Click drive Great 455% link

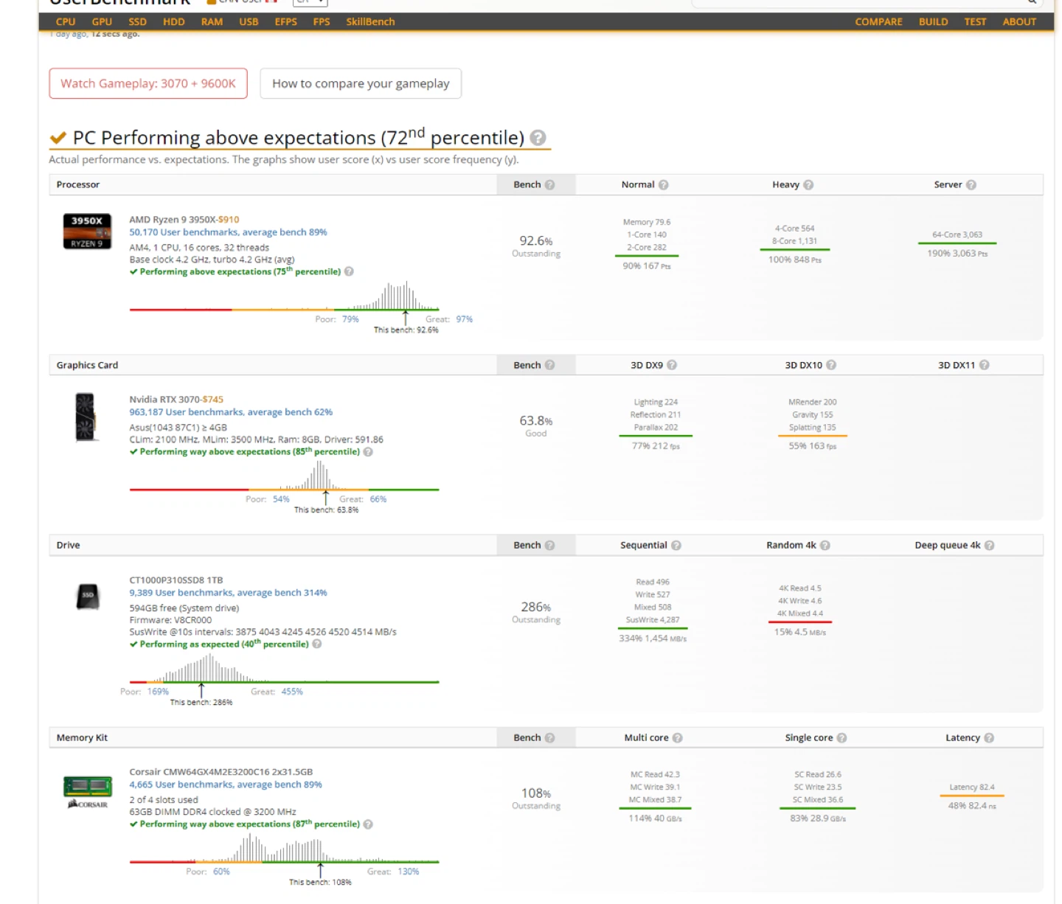point(292,692)
